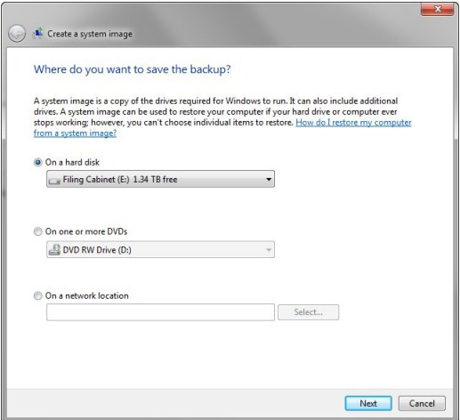Click Select... to browse for a network location

pyautogui.click(x=308, y=312)
